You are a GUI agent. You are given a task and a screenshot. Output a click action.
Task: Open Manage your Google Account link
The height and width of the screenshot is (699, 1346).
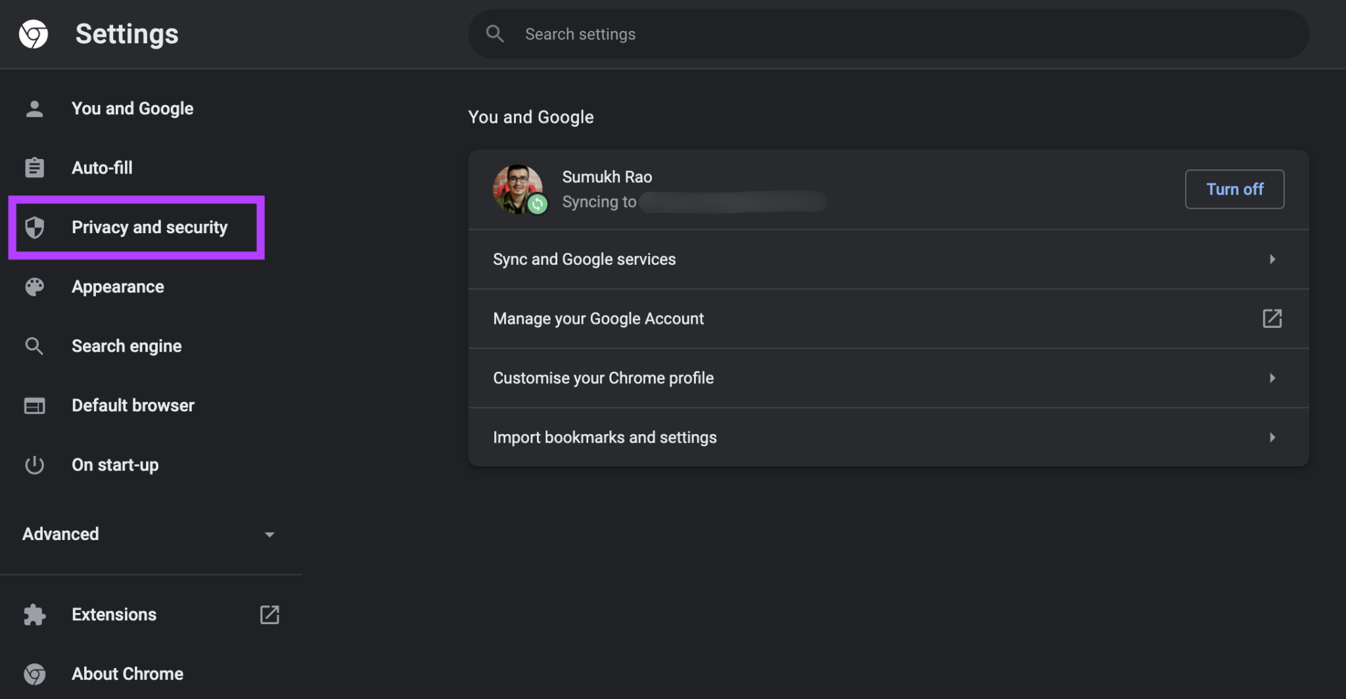click(598, 319)
